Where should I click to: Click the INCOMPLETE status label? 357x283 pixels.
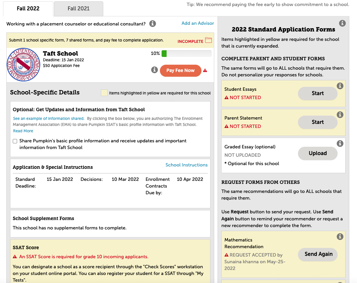[x=190, y=42]
